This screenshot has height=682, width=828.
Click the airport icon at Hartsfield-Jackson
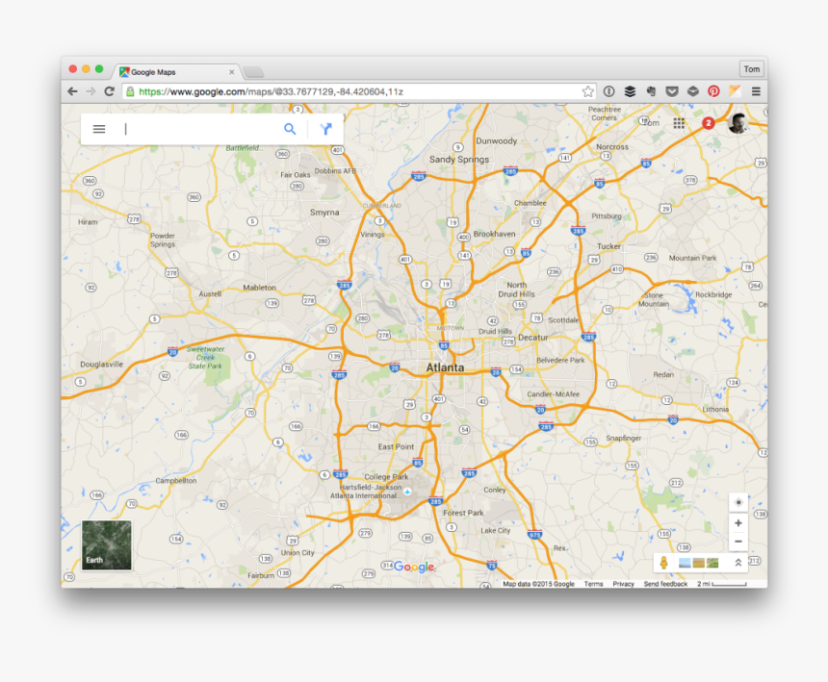(407, 492)
